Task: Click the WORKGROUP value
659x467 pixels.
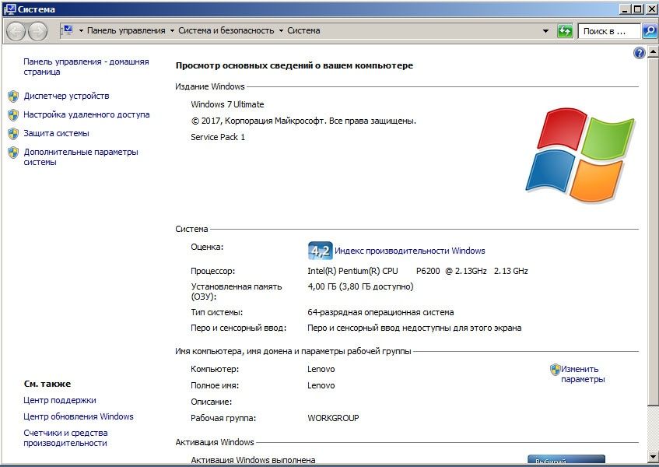Action: (333, 418)
